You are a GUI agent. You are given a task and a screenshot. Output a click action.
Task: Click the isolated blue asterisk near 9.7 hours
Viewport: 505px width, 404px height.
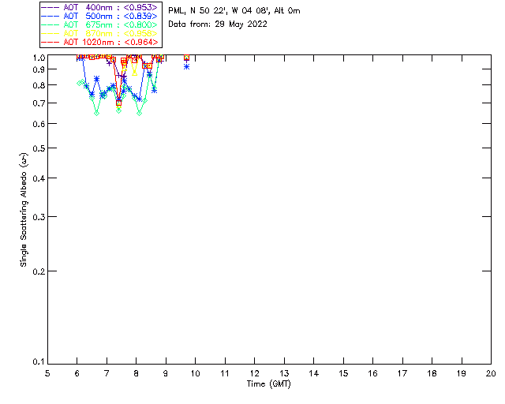[186, 67]
